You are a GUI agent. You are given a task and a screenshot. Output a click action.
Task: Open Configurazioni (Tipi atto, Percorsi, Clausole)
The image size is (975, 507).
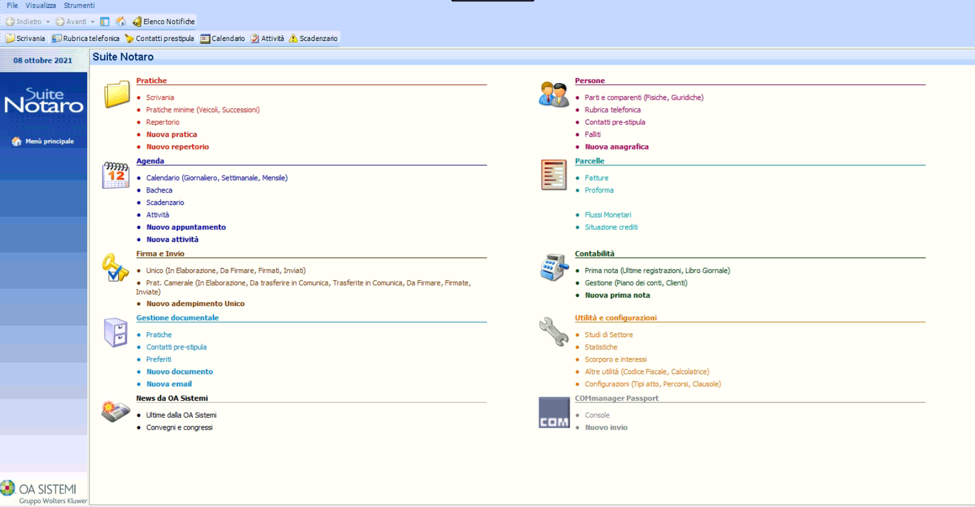[652, 384]
